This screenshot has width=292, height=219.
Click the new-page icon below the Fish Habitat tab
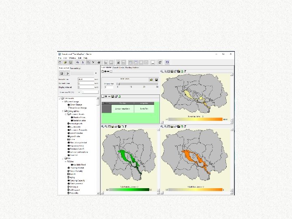(x=103, y=71)
